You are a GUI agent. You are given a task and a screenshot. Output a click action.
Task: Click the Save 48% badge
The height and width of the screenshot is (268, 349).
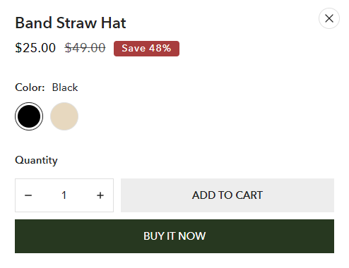(x=146, y=49)
